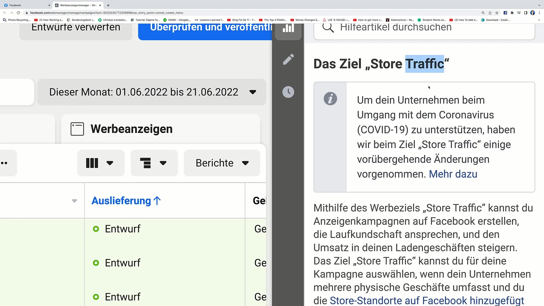This screenshot has width=544, height=306.
Task: Open the Chrome profile avatar
Action: tap(532, 13)
